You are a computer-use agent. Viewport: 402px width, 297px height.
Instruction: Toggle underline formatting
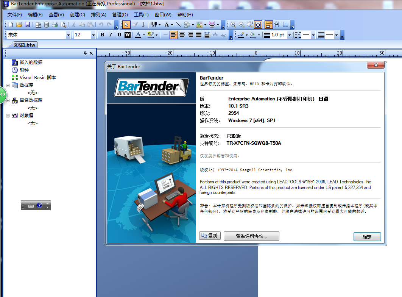(119, 35)
